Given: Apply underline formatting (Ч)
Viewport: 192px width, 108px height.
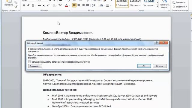Looking at the screenshot, I should tap(33, 5).
